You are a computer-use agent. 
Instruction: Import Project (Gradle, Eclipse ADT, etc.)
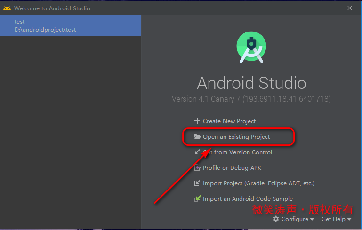258,183
